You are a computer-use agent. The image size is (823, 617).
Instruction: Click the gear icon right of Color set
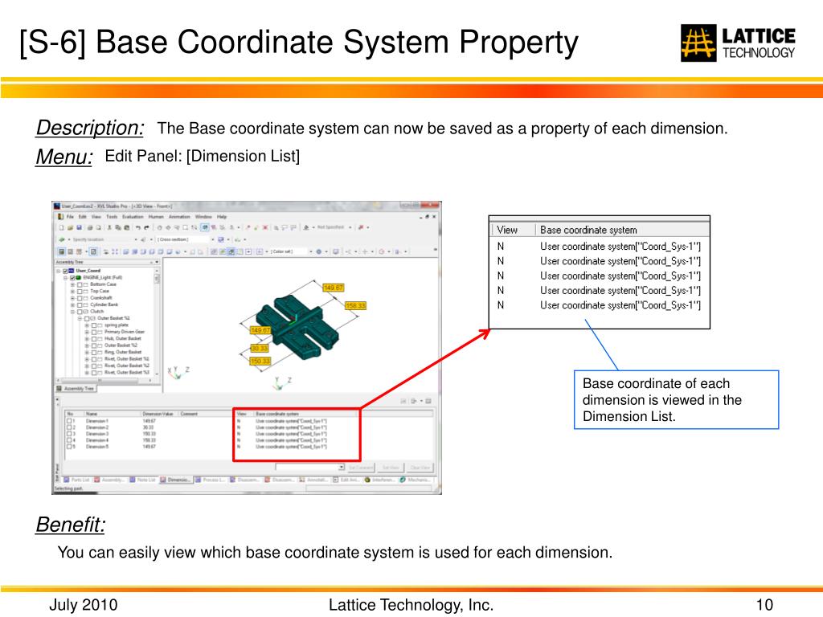pyautogui.click(x=318, y=251)
